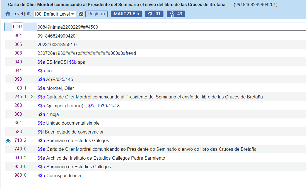Click Seminario de Estudos Galegos. in 710

point(78,141)
